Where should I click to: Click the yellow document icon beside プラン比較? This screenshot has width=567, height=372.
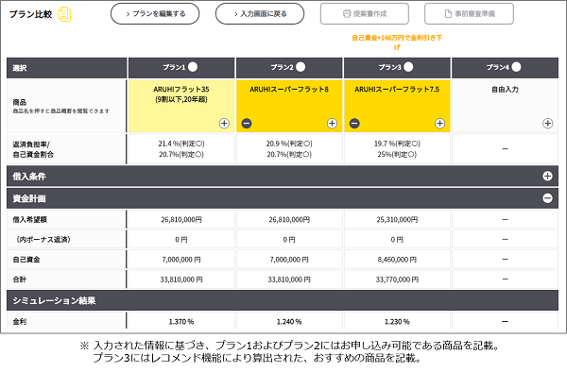(64, 14)
